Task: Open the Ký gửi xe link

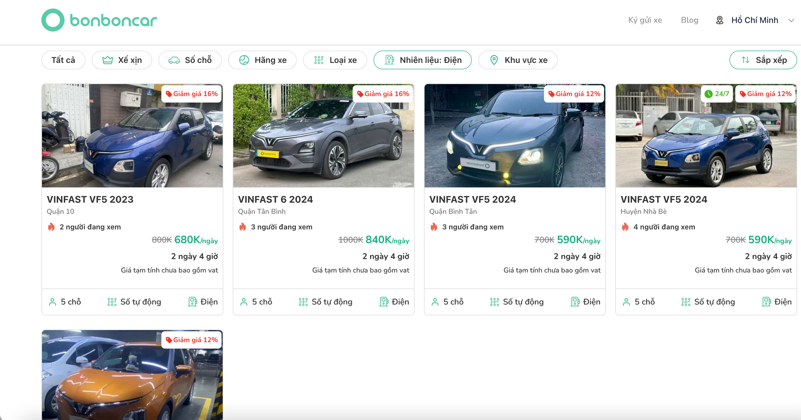Action: click(x=645, y=20)
